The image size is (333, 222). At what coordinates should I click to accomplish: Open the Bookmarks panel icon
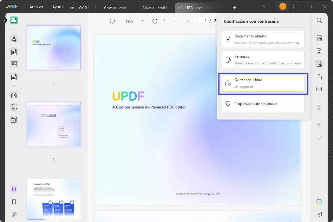coord(14,202)
